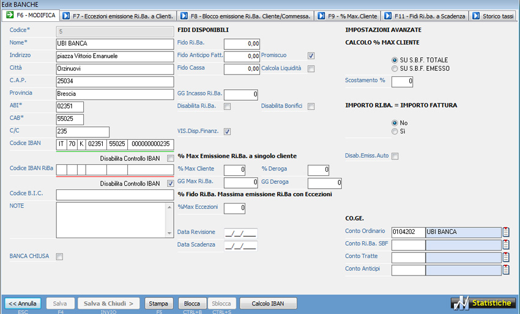Viewport: 520px width, 314px height.
Task: Open lookup icon next to Conto Ordinario
Action: tap(506, 232)
